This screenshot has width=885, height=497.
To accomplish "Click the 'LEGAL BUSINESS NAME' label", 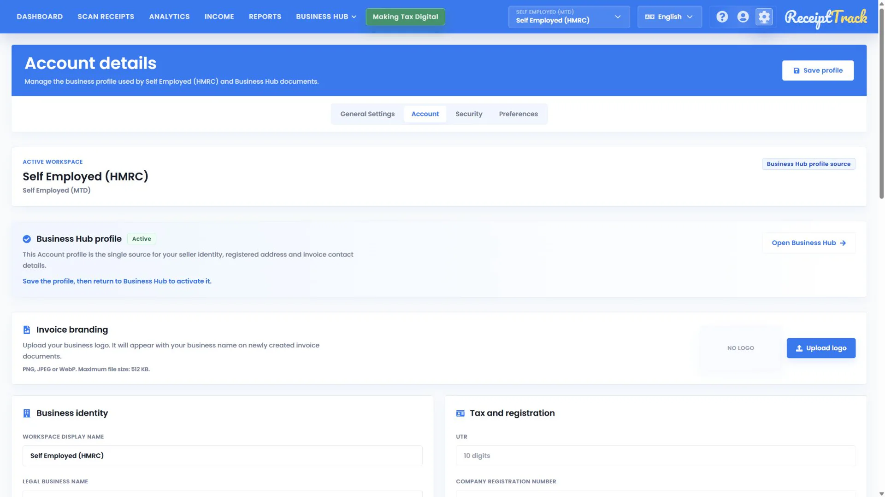I will coord(55,481).
